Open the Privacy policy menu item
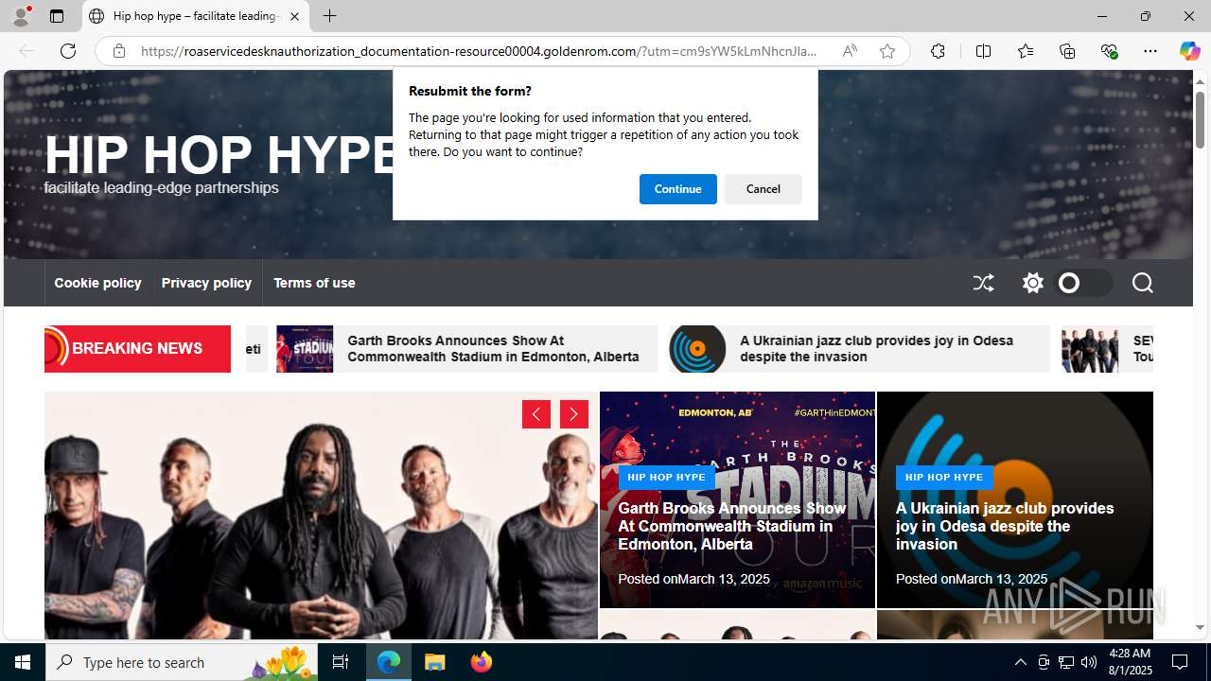Viewport: 1211px width, 681px height. click(206, 283)
